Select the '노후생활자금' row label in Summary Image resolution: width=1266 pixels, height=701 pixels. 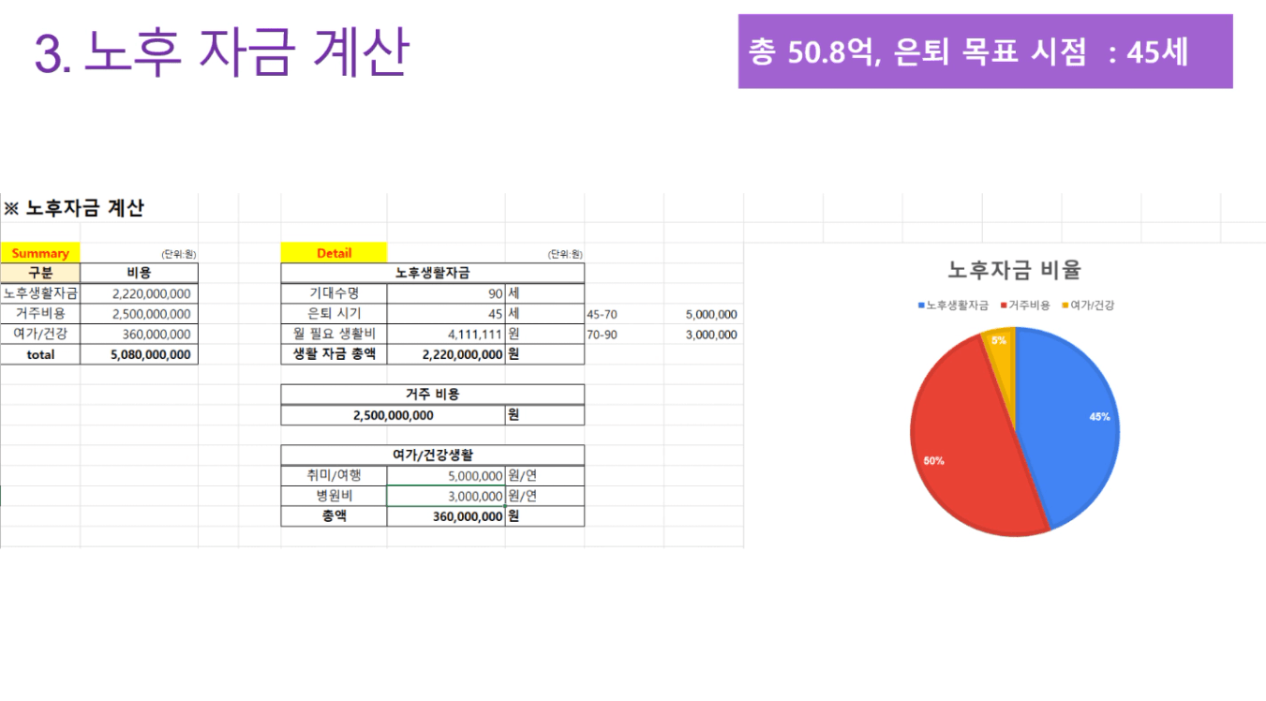(x=40, y=293)
